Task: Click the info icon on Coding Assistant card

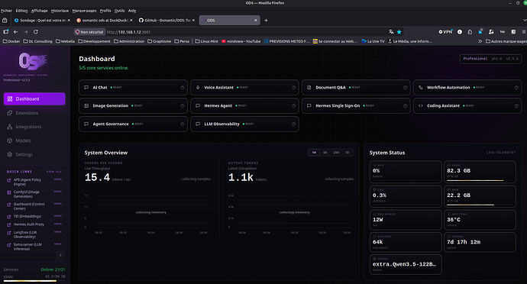Action: click(x=516, y=106)
